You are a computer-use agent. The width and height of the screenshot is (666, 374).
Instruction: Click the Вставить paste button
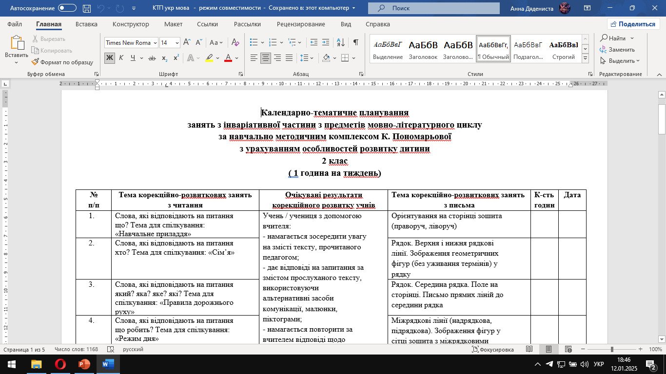tap(17, 51)
